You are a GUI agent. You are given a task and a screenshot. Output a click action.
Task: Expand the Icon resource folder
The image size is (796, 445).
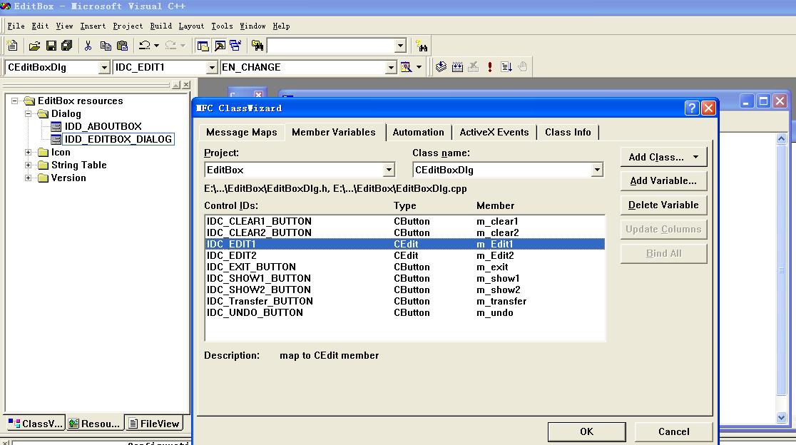[29, 152]
